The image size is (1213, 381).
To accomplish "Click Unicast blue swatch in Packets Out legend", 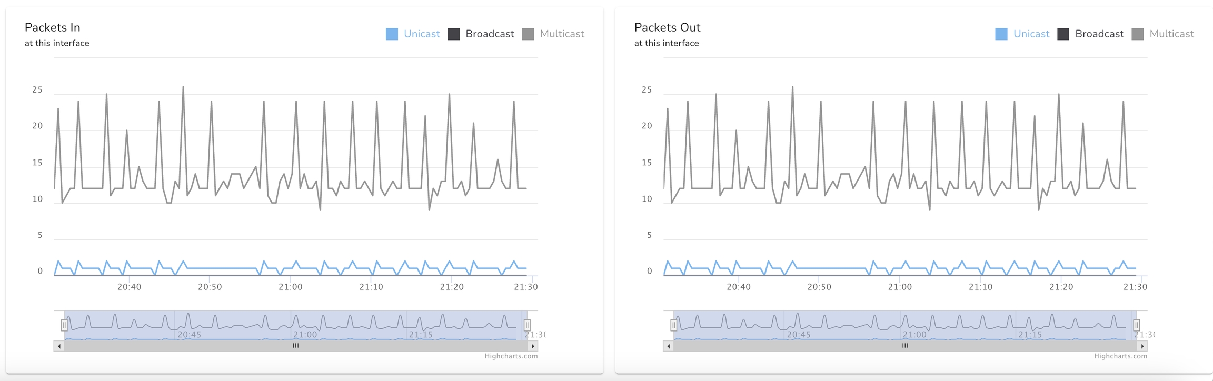I will pyautogui.click(x=1001, y=34).
